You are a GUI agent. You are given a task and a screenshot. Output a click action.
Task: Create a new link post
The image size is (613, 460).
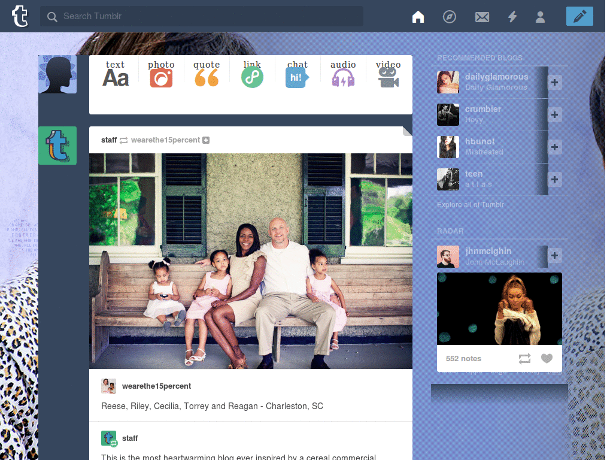pyautogui.click(x=252, y=74)
